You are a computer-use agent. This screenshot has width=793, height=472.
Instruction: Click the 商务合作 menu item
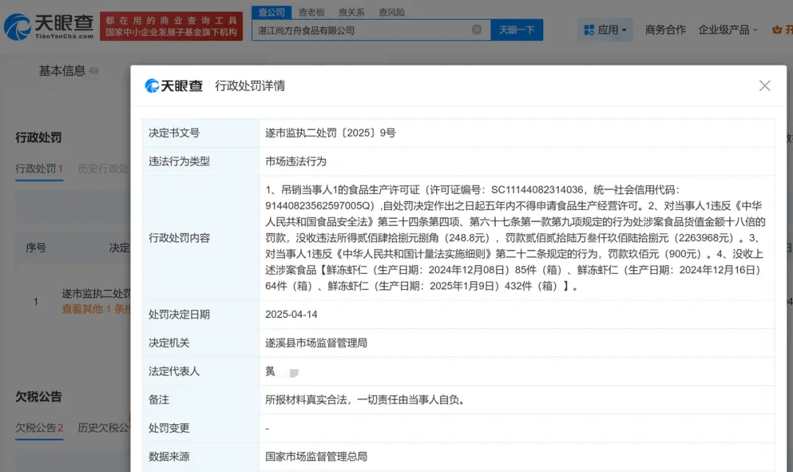tap(665, 29)
